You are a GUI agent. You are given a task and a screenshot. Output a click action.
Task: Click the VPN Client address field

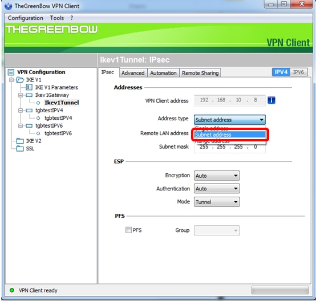[x=230, y=100]
